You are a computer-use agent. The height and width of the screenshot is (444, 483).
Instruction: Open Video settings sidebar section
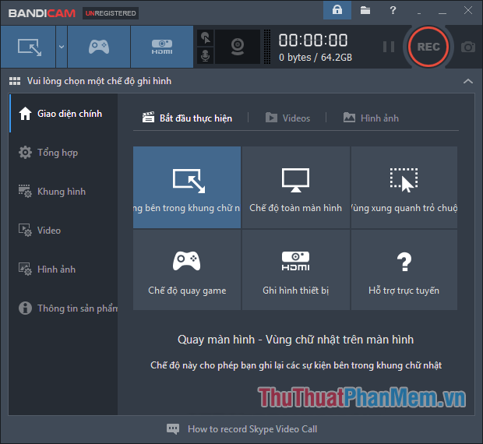coord(63,230)
